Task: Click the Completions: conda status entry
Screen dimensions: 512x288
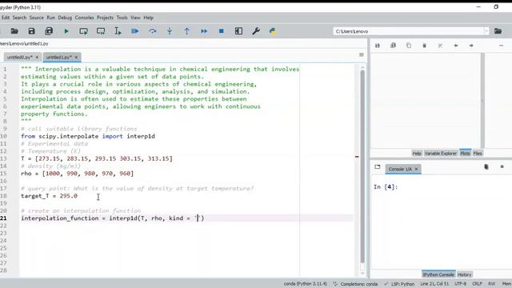Action: coord(355,284)
